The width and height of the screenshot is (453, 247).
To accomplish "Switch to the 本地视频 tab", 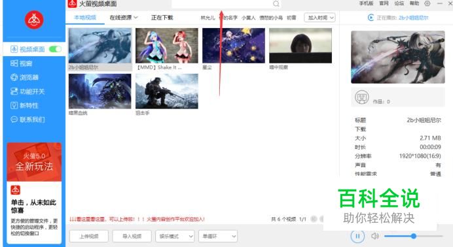I will 85,18.
